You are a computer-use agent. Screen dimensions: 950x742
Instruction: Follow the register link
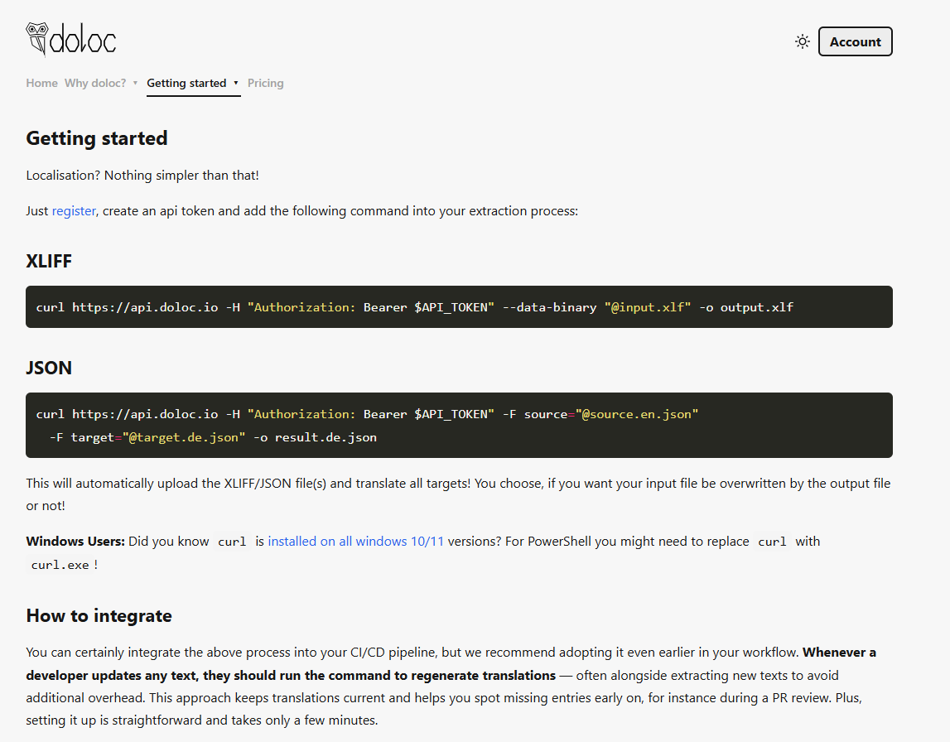74,211
